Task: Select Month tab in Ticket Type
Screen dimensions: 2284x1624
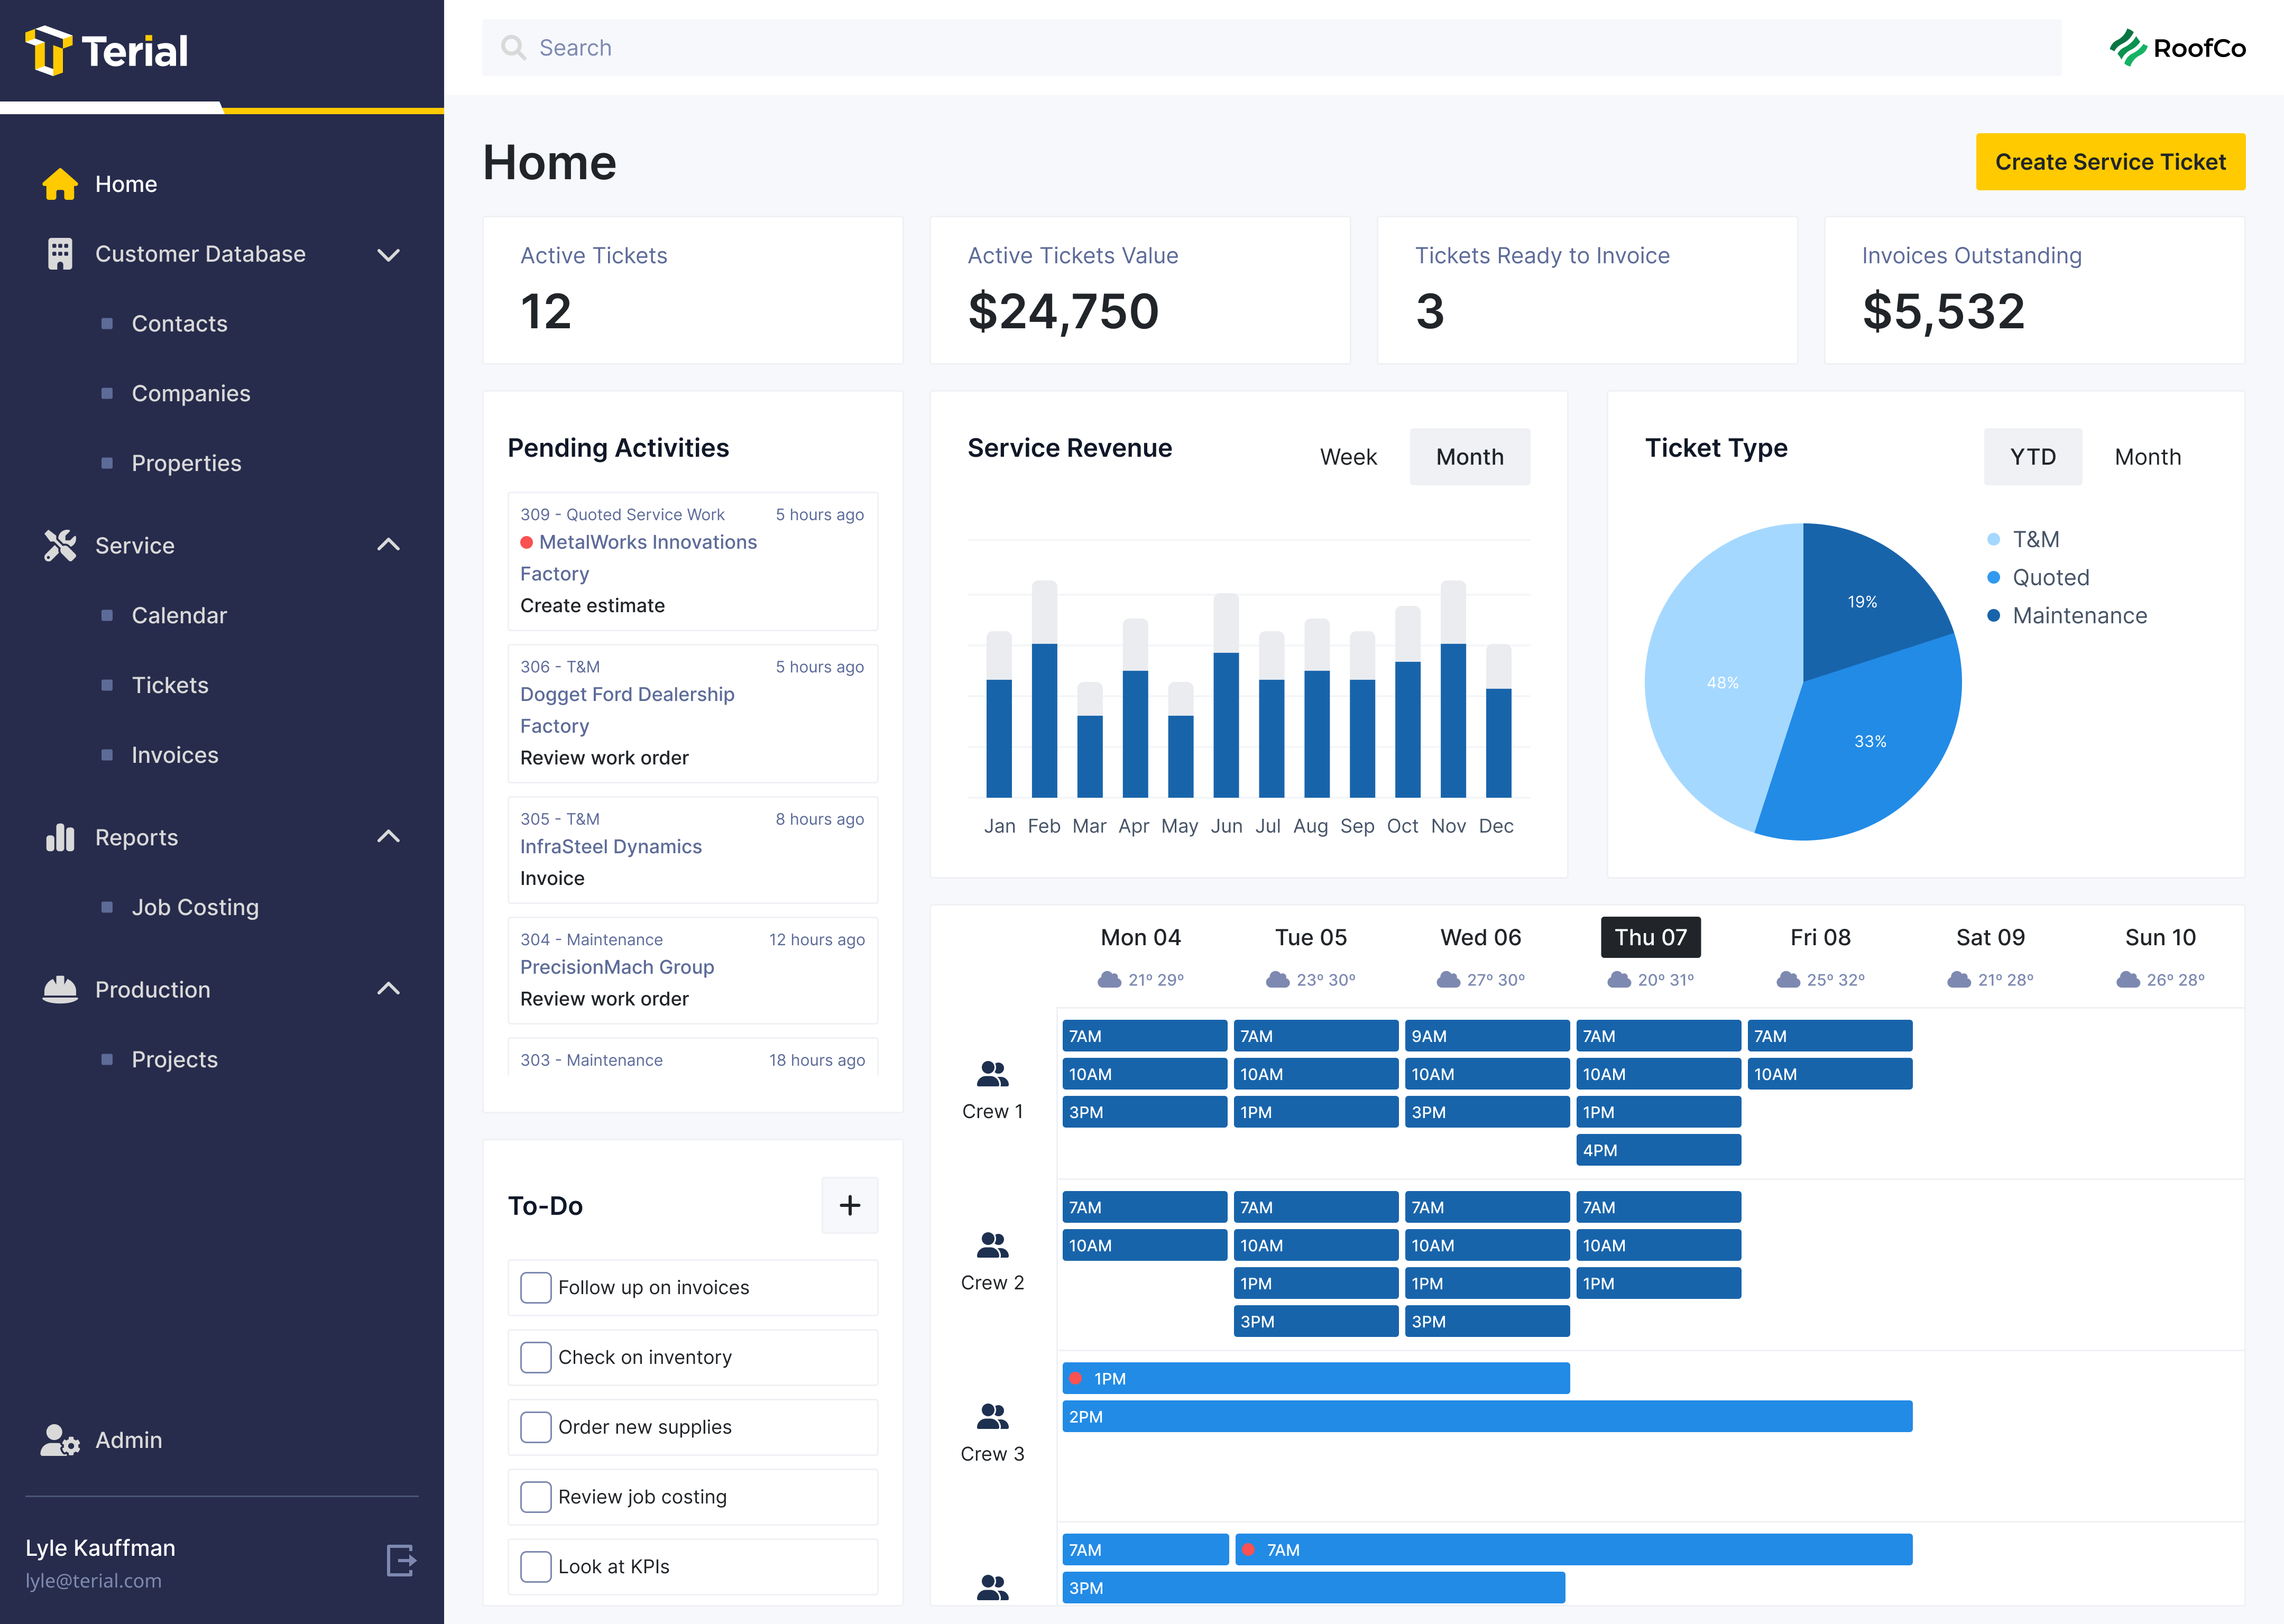Action: tap(2148, 457)
